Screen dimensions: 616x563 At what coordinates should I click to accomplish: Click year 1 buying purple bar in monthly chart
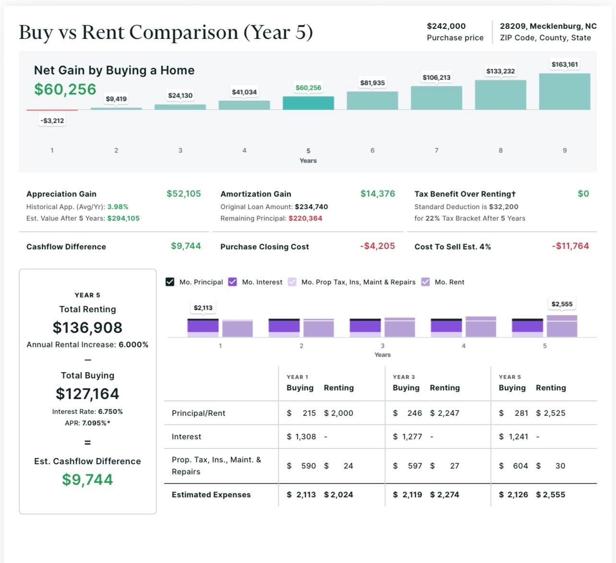203,327
